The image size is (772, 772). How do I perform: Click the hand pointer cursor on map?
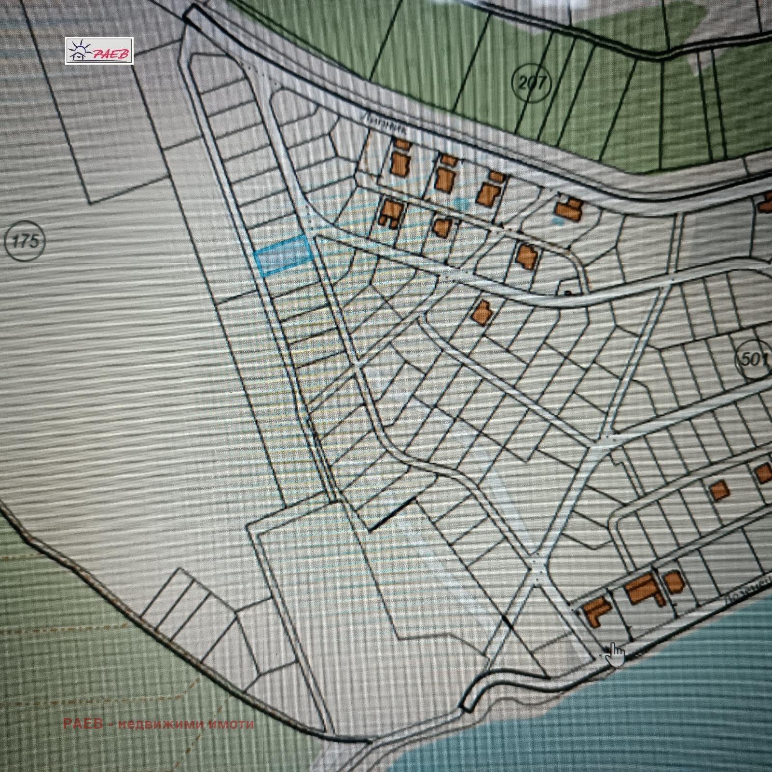pyautogui.click(x=615, y=654)
